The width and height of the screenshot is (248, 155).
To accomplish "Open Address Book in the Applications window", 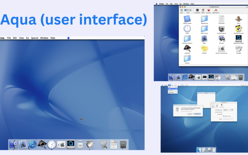I will click(x=187, y=19).
